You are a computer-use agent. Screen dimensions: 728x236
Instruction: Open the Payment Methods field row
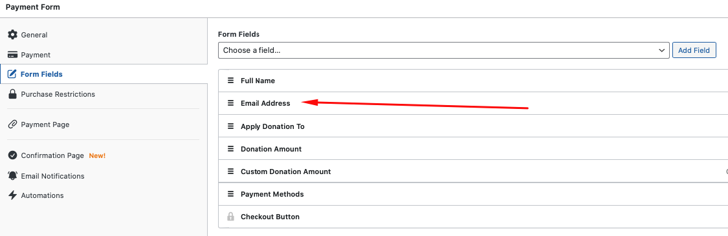473,194
